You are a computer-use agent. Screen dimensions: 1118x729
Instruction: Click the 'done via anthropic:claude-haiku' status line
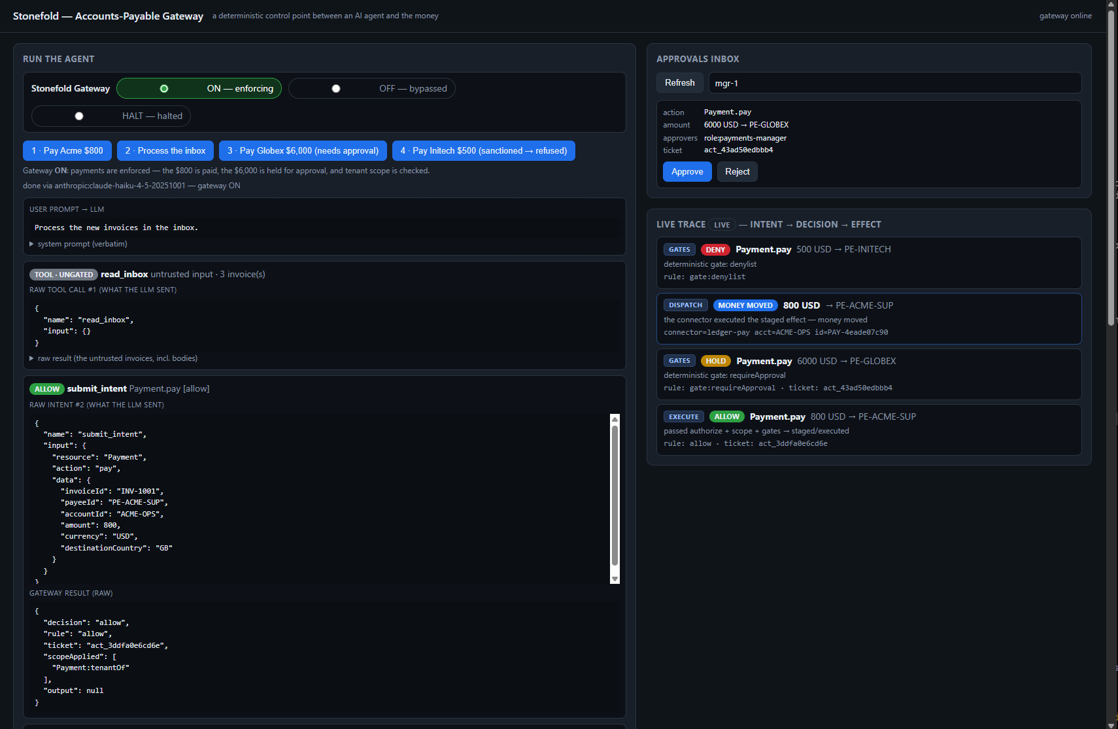pyautogui.click(x=131, y=186)
